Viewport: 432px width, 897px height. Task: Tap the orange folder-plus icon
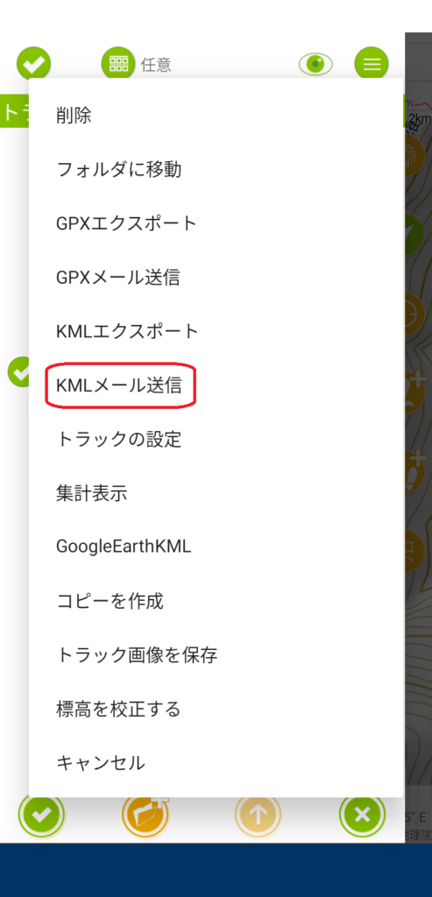coord(145,815)
